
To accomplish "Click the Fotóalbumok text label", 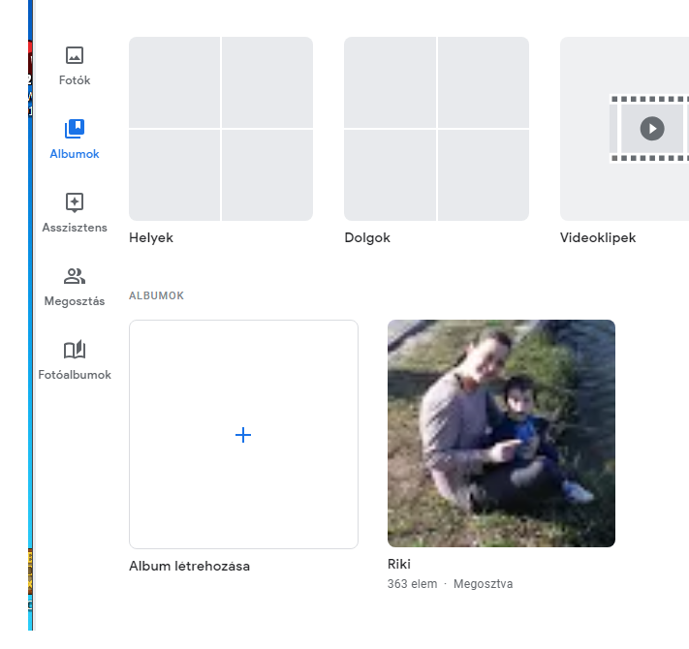I will coord(75,375).
